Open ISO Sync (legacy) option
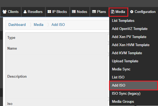Image resolution: width=158 pixels, height=106 pixels. (x=126, y=94)
